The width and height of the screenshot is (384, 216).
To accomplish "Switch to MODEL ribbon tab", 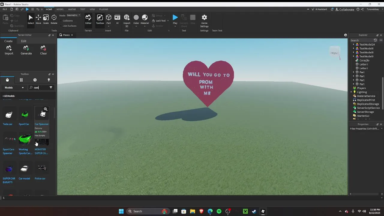I will (x=60, y=9).
